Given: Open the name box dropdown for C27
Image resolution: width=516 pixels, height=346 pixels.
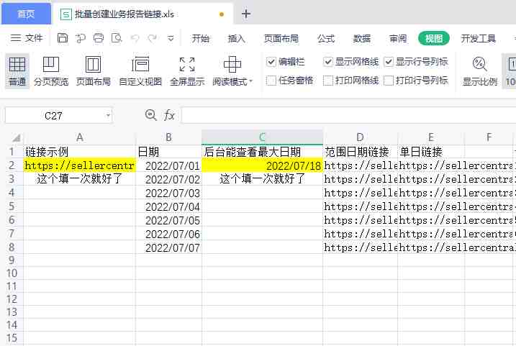Looking at the screenshot, I should click(108, 116).
